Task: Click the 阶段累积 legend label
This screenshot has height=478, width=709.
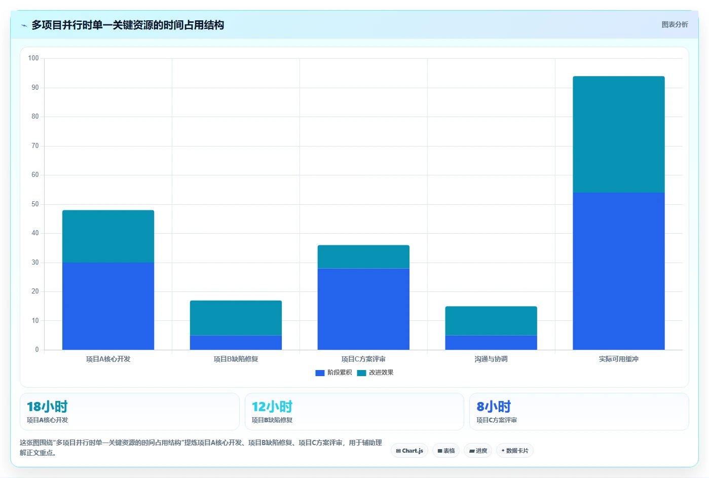Action: (x=340, y=373)
